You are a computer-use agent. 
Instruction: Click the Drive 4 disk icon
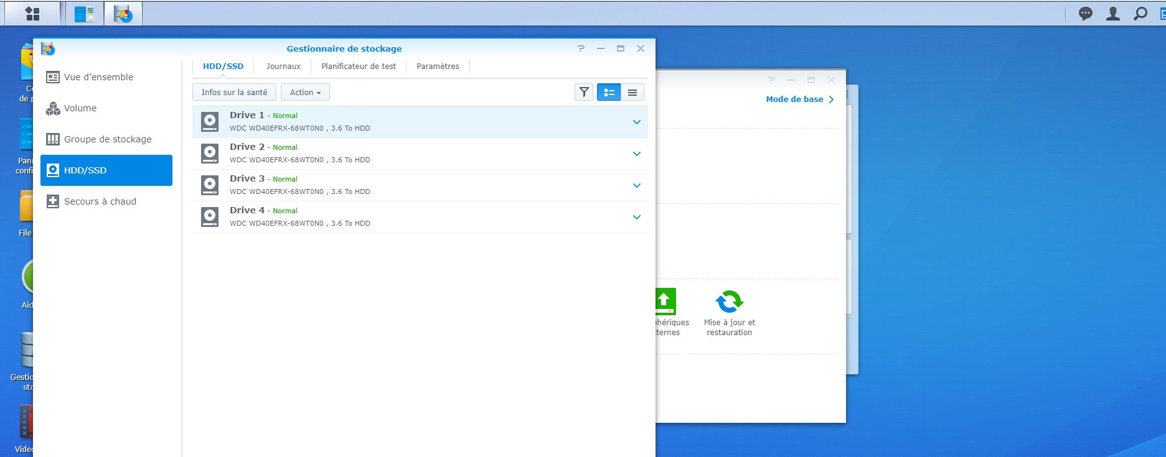(x=210, y=217)
